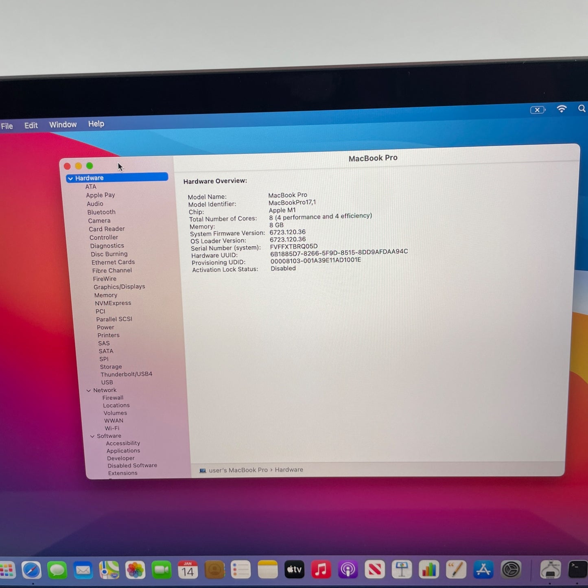This screenshot has height=588, width=588.
Task: Open the Calendar dock icon
Action: [x=188, y=570]
